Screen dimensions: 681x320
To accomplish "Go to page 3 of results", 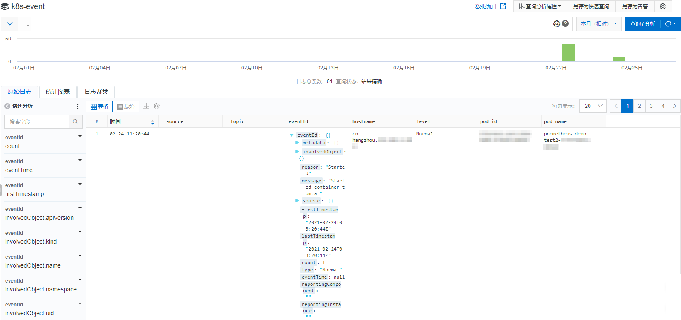I will click(x=651, y=106).
